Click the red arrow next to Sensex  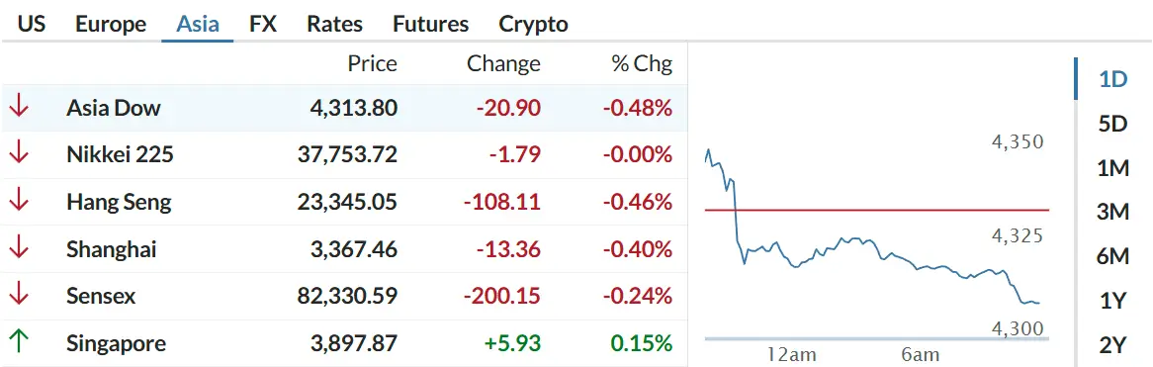[19, 297]
